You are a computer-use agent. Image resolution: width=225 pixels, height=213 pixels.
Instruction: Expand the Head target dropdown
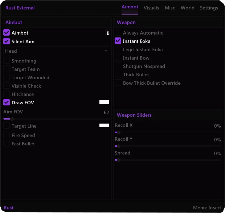coord(57,51)
